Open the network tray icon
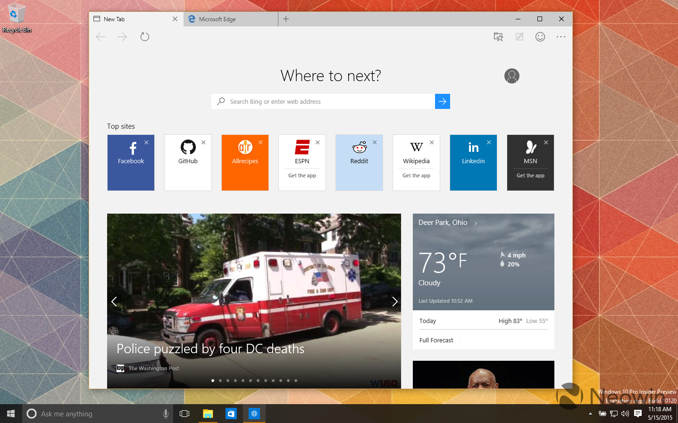The height and width of the screenshot is (423, 678). click(614, 414)
